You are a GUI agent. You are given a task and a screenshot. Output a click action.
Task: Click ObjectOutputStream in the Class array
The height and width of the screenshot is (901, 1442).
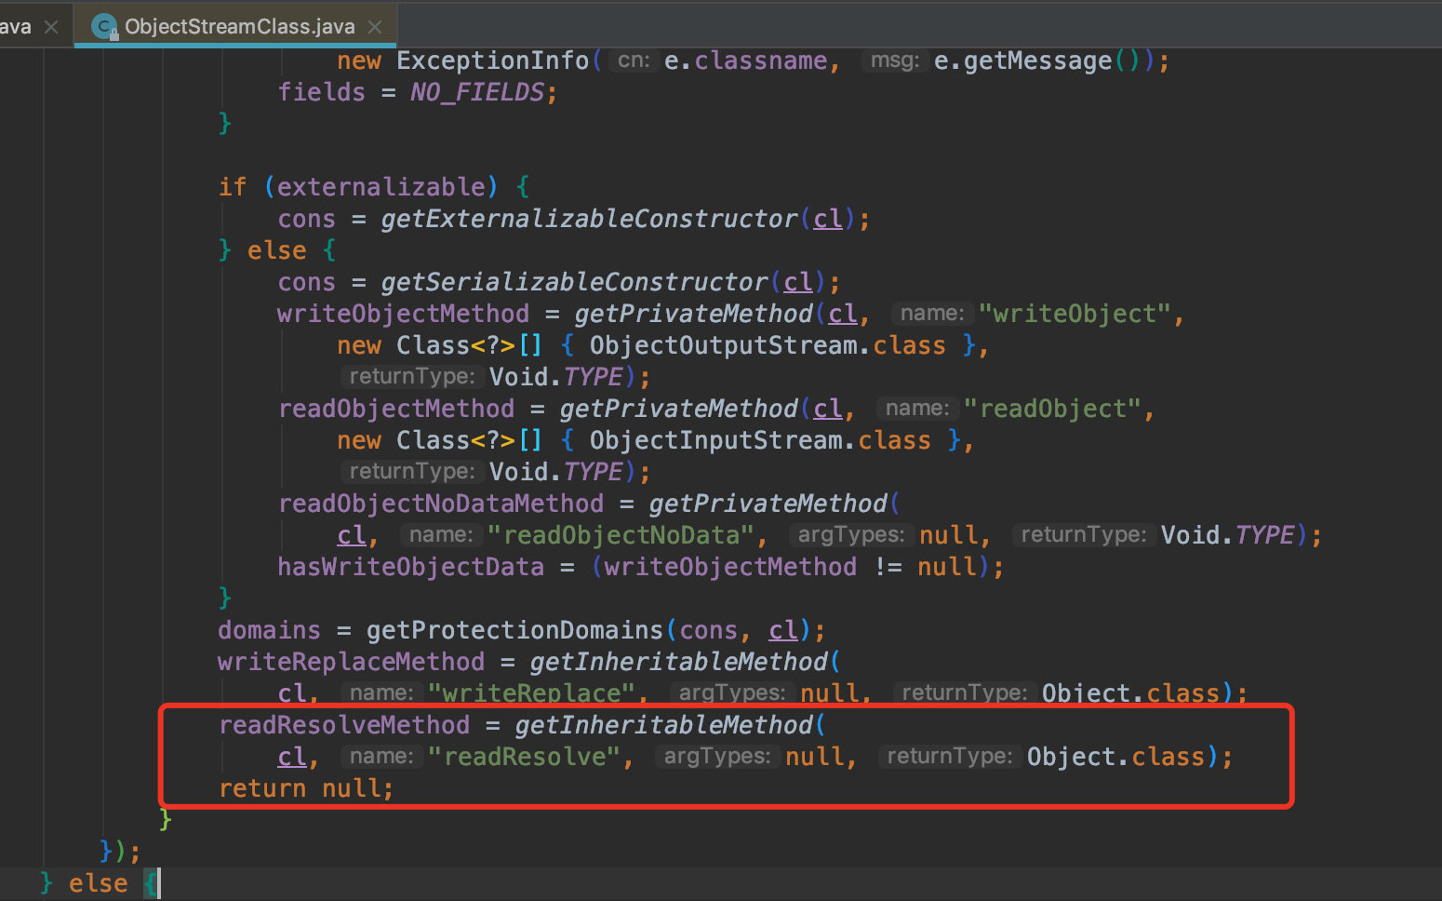[x=723, y=345]
